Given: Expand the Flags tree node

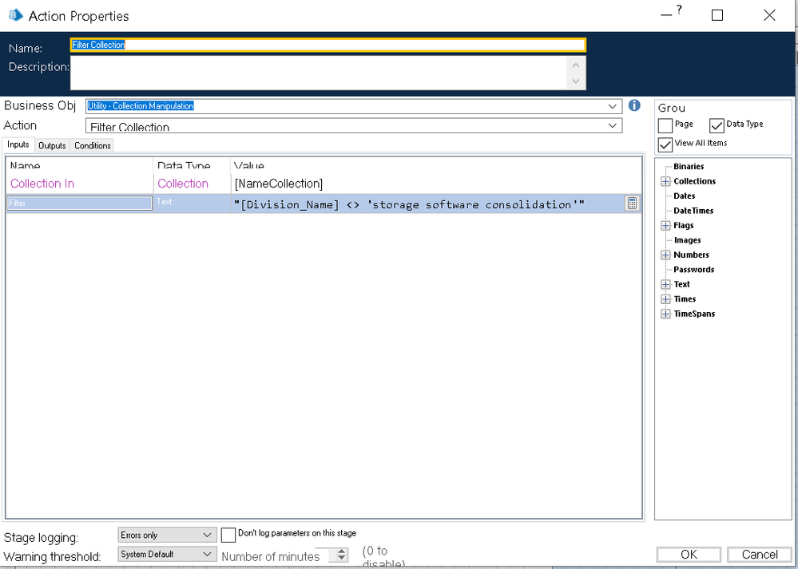Looking at the screenshot, I should click(665, 226).
